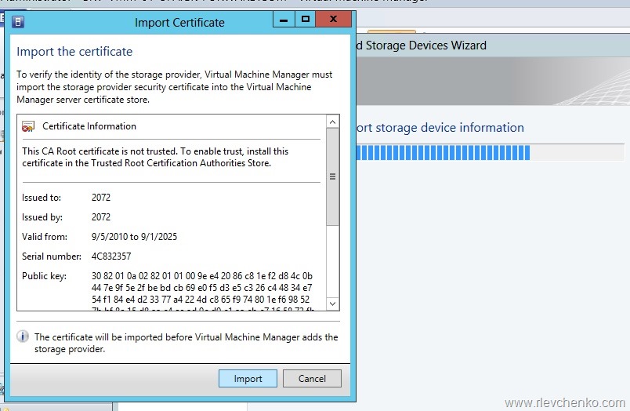Click the blue info icon near bottom note
Image resolution: width=630 pixels, height=411 pixels.
[23, 337]
